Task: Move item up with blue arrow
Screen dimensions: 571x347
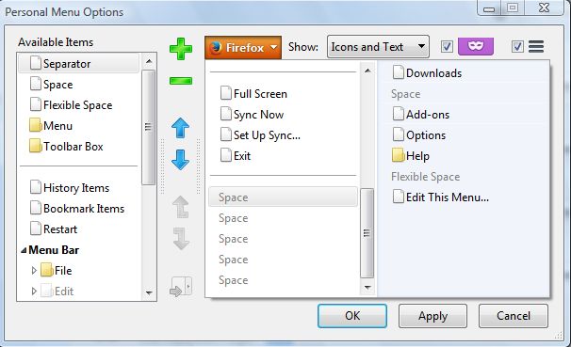Action: coord(180,128)
